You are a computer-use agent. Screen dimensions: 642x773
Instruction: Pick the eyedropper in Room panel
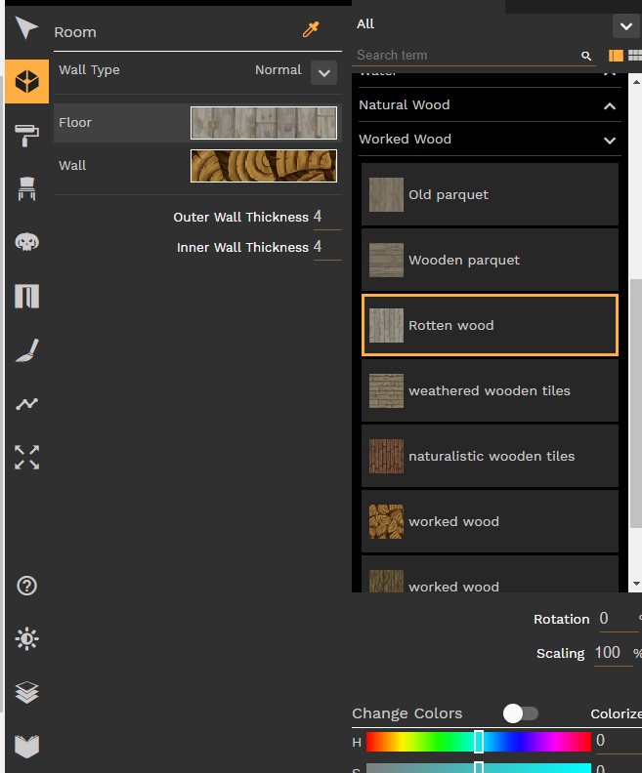pyautogui.click(x=311, y=30)
